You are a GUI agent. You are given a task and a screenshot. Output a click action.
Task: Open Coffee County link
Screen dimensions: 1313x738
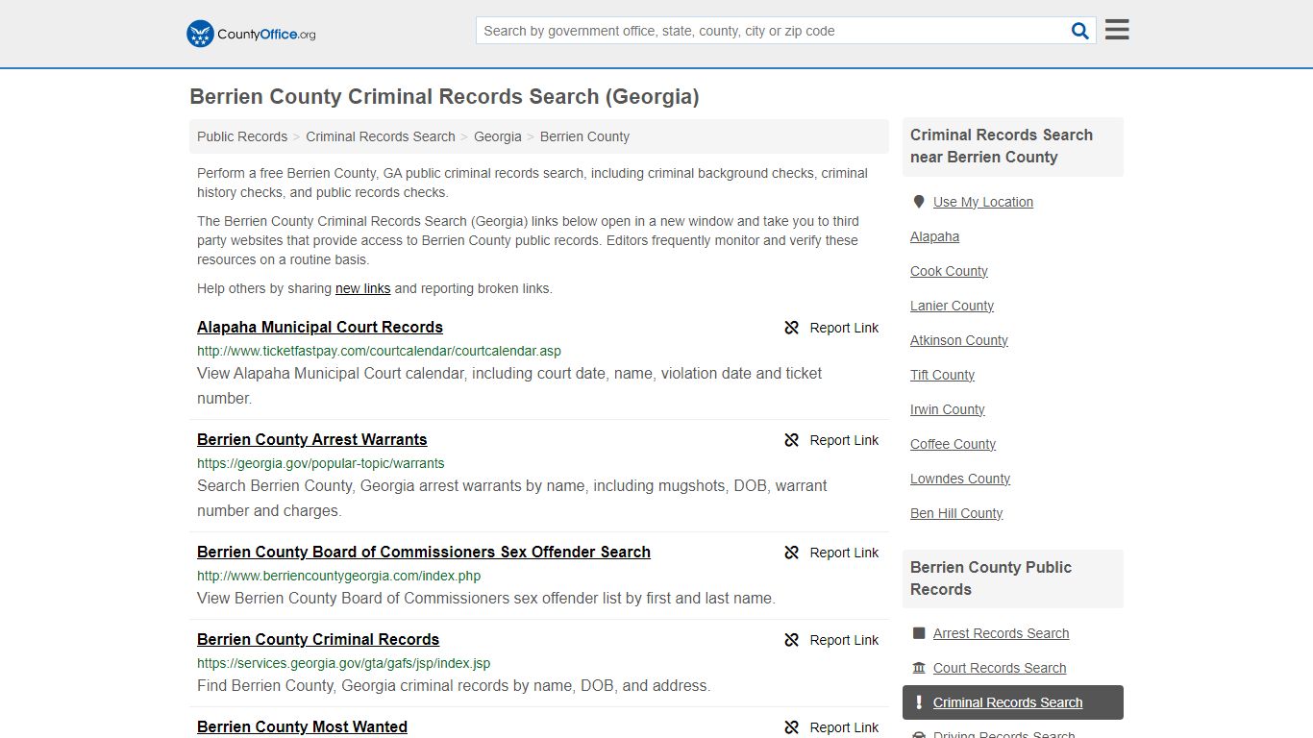pyautogui.click(x=953, y=444)
